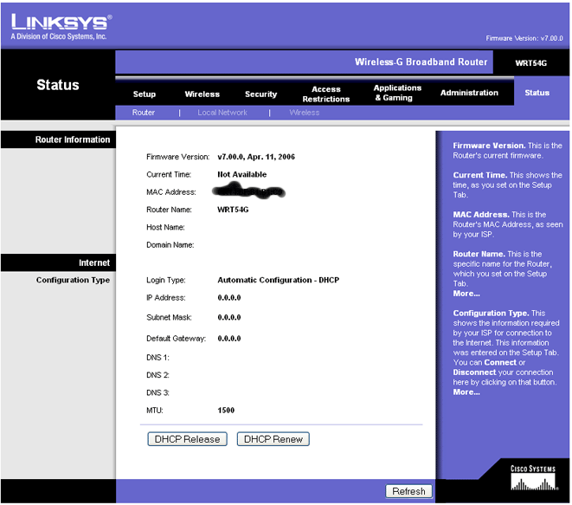Click the Default Gateway 0.0.0.0 value
Image resolution: width=572 pixels, height=505 pixels.
coord(229,339)
